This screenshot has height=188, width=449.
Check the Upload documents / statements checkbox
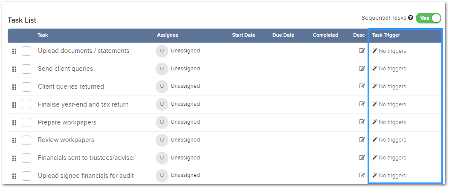26,51
